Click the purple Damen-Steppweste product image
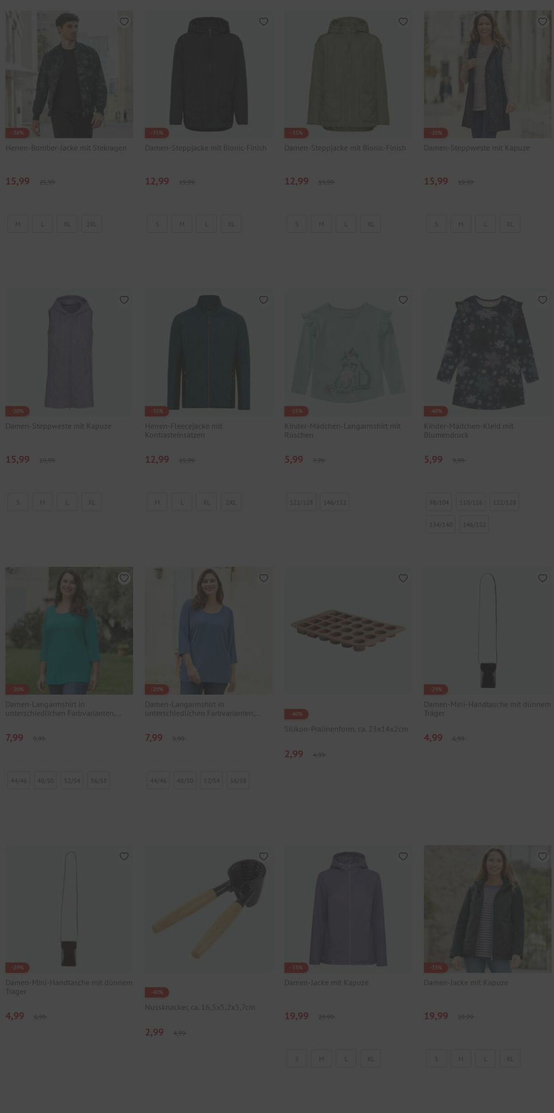The width and height of the screenshot is (554, 1113). [x=69, y=352]
